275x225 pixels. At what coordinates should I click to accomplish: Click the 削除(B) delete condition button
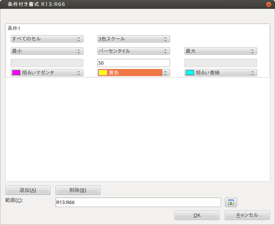(78, 190)
